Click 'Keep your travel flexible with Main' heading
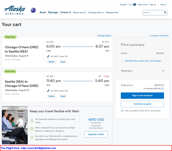Viewport: 172px width, 151px height. coord(54,111)
